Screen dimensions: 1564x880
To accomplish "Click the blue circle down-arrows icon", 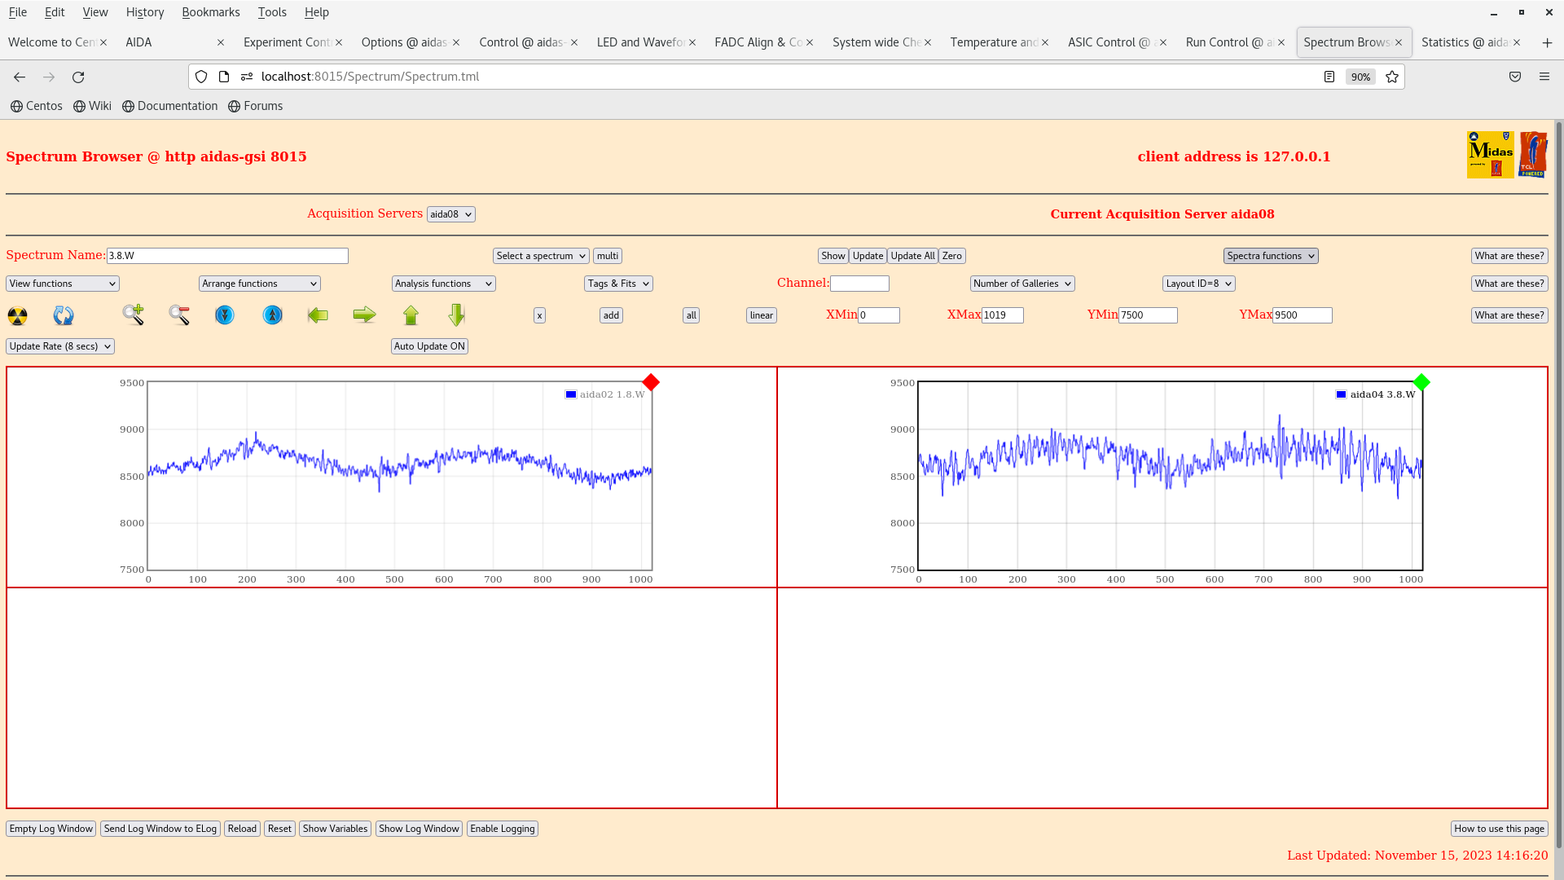I will tap(225, 315).
